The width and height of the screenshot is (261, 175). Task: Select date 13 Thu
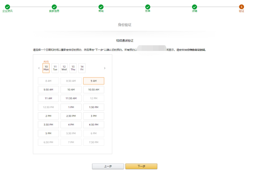point(73,68)
